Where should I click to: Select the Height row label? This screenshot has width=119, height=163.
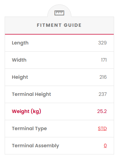click(20, 77)
